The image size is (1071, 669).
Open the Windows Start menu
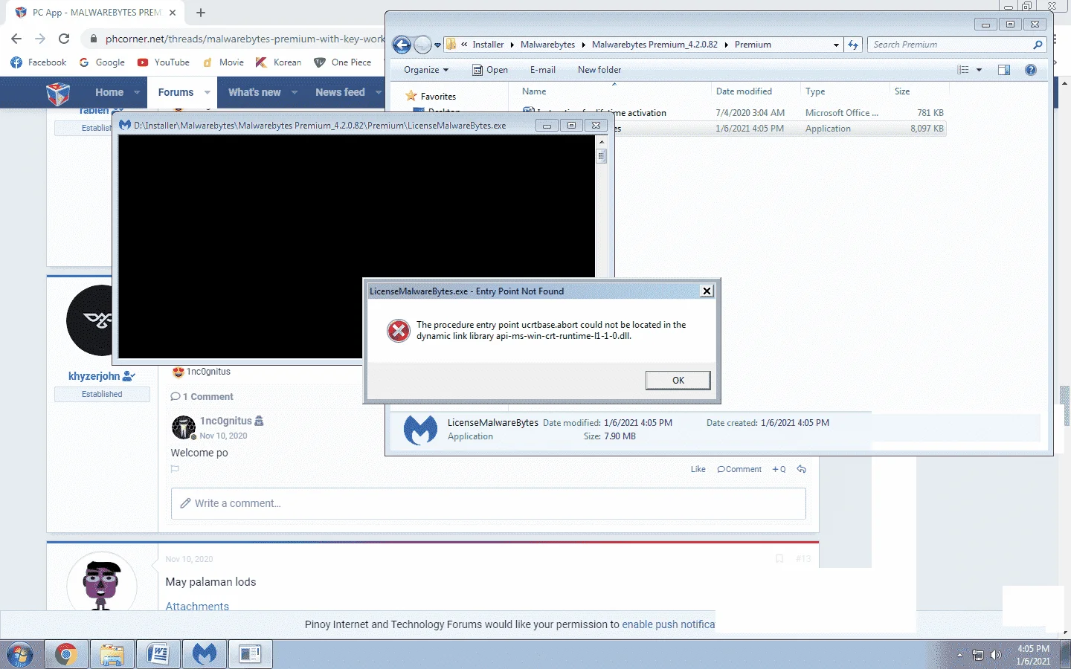pyautogui.click(x=20, y=655)
